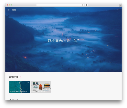Minimize the window with yellow button
Viewport: 127px width, 108px height.
(9, 5)
